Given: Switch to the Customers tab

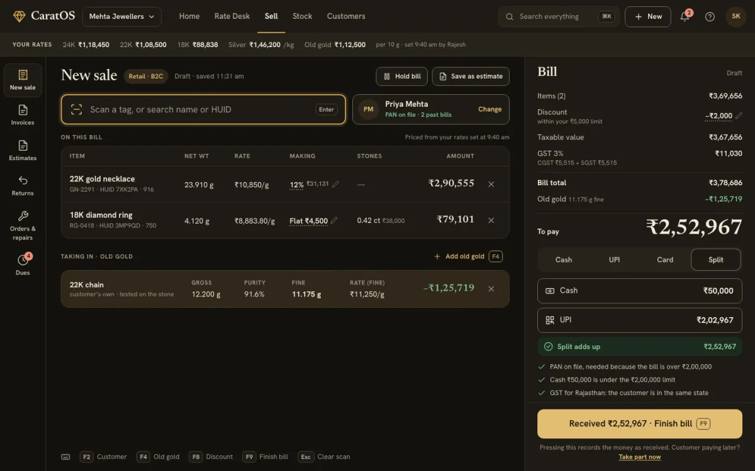Looking at the screenshot, I should pos(346,16).
